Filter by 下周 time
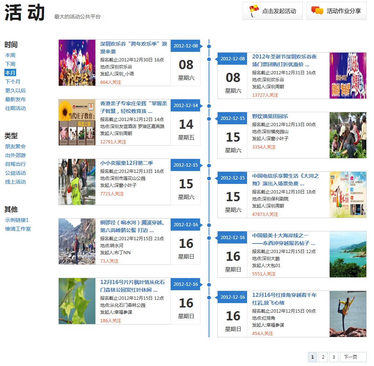Viewport: 374px width, 366px height. [10, 64]
